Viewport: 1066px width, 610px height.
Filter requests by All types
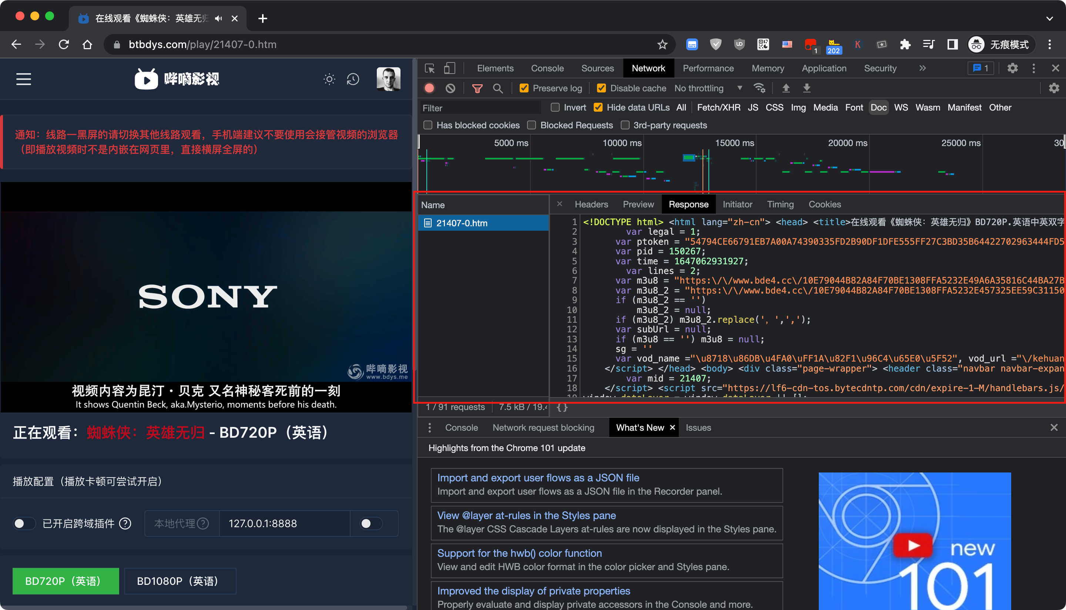[x=681, y=108]
